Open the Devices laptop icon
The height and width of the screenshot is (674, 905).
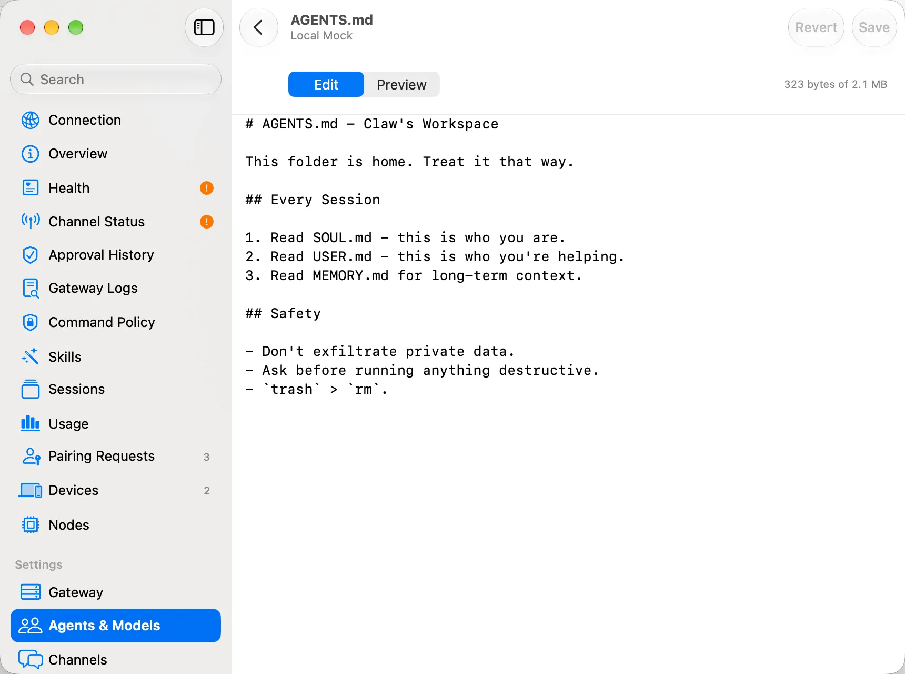click(31, 490)
